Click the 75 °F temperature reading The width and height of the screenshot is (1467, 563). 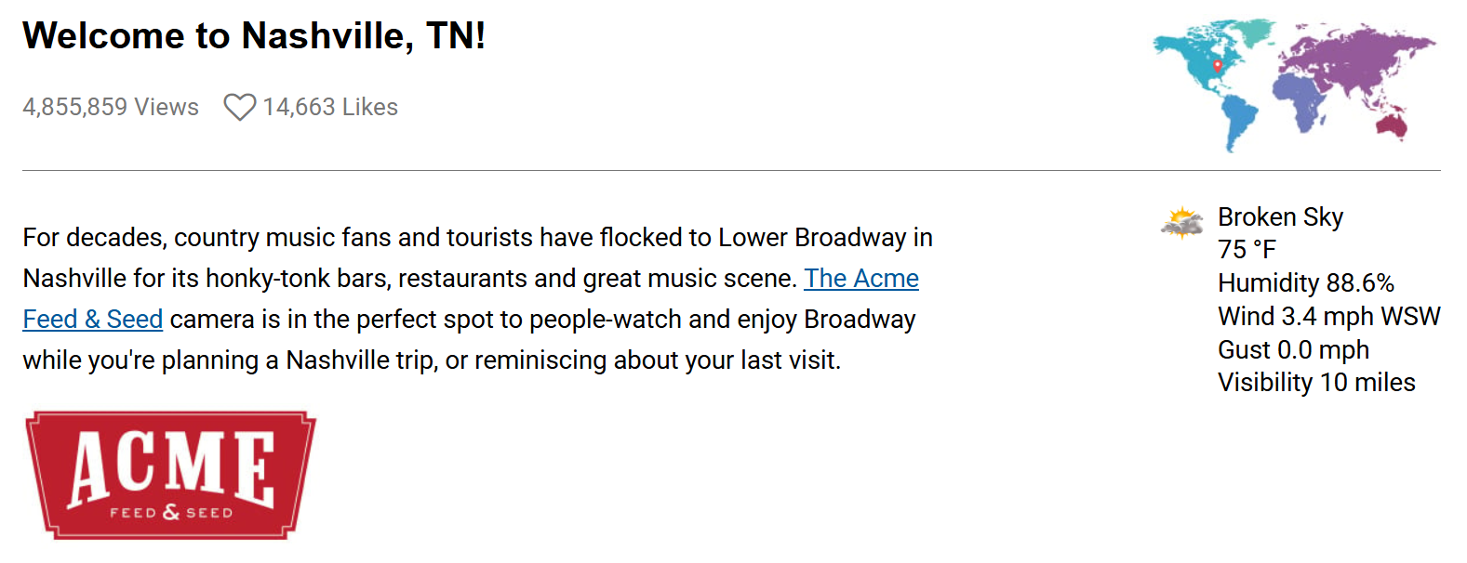[1247, 250]
